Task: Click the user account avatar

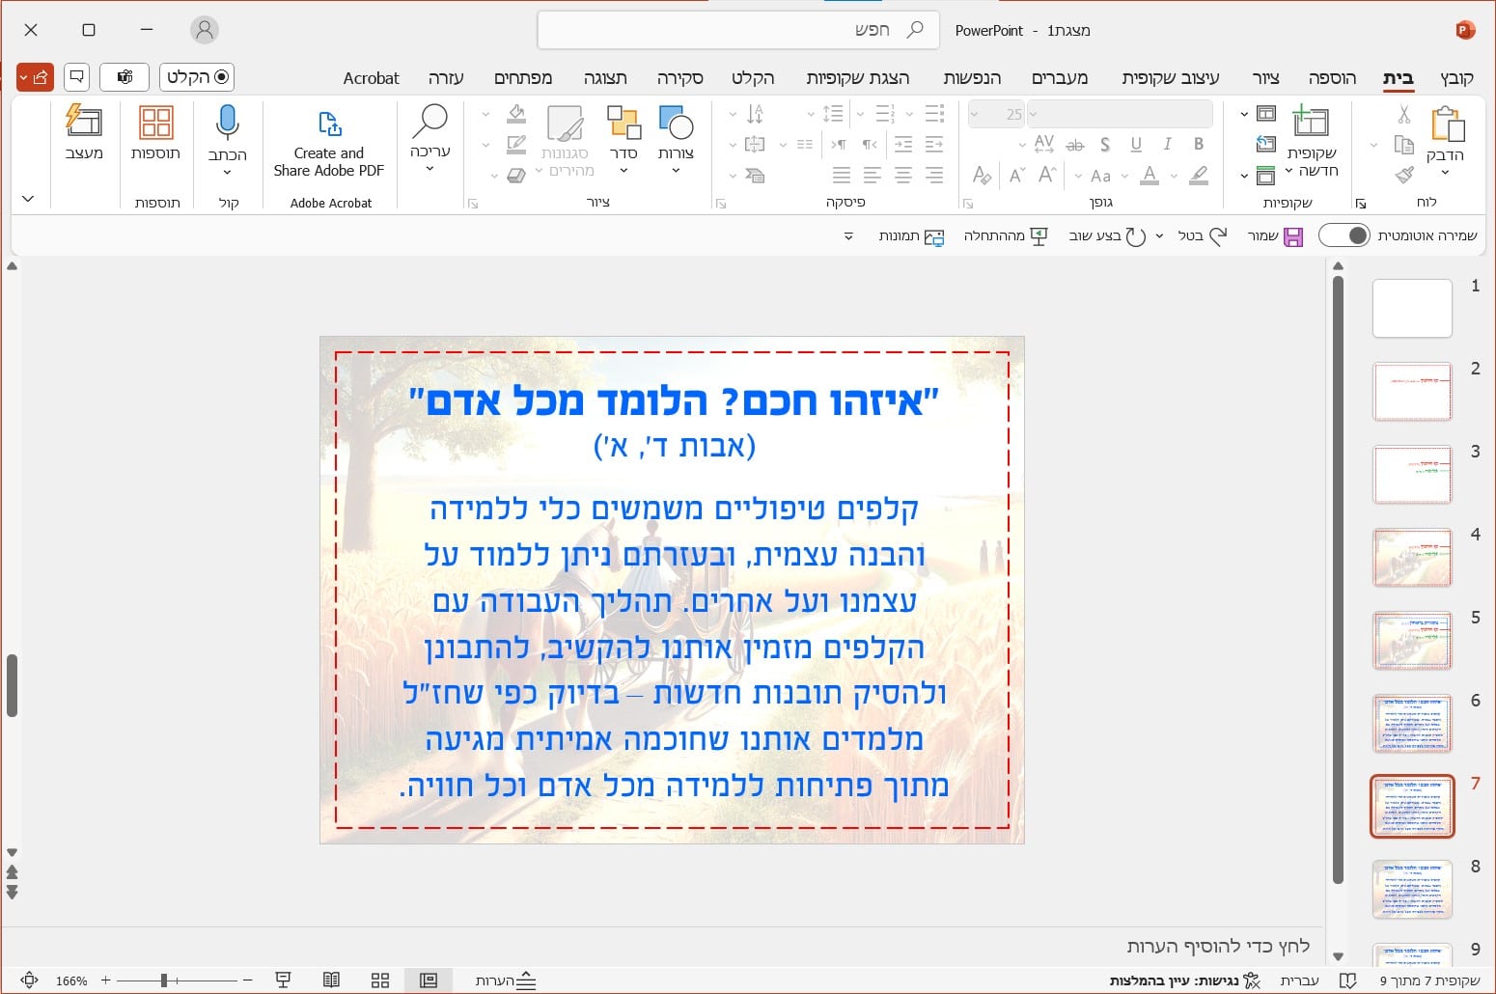Action: pyautogui.click(x=205, y=30)
